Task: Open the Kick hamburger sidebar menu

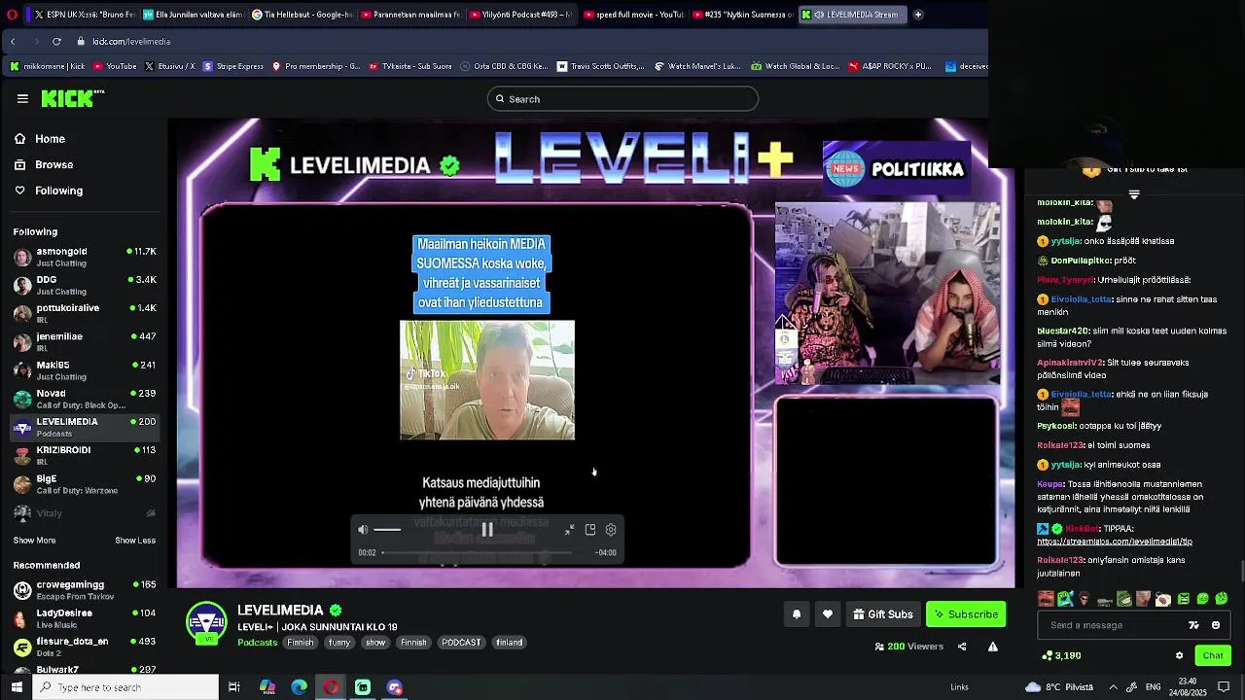Action: click(22, 98)
